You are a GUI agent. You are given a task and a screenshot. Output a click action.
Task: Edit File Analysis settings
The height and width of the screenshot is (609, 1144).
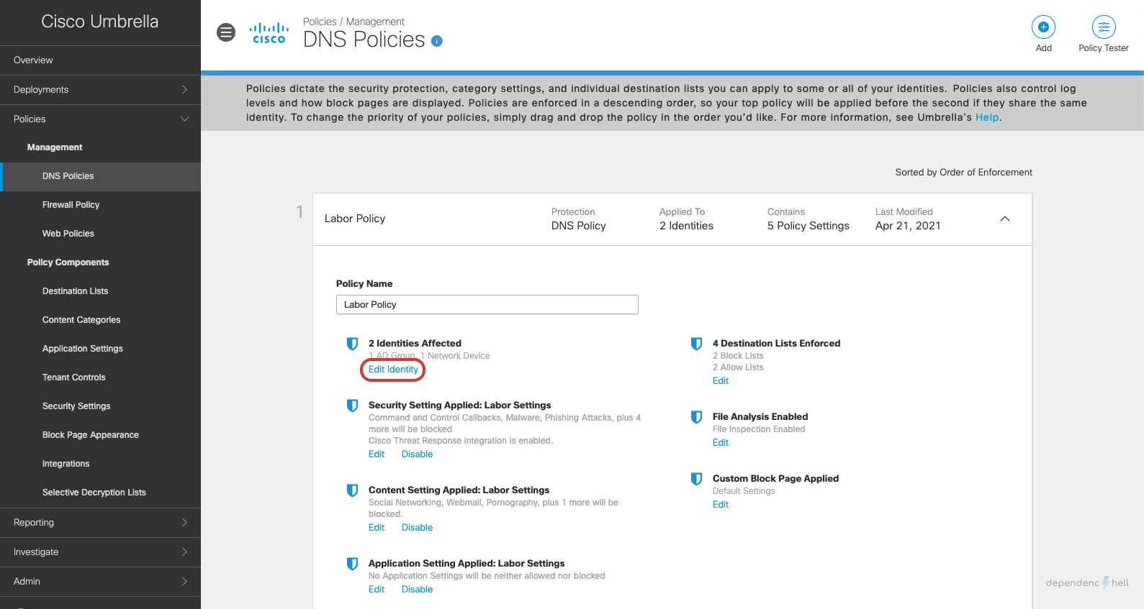721,443
